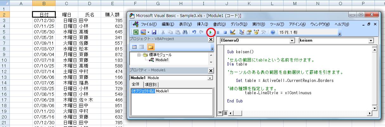
Task: Select Excel cell B2 containing 日付
Action: (x=44, y=14)
